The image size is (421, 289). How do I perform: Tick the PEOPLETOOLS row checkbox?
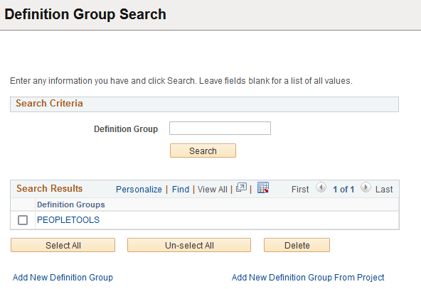click(23, 220)
